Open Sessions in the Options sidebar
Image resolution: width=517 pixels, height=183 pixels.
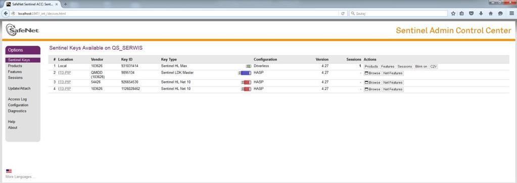pyautogui.click(x=15, y=78)
